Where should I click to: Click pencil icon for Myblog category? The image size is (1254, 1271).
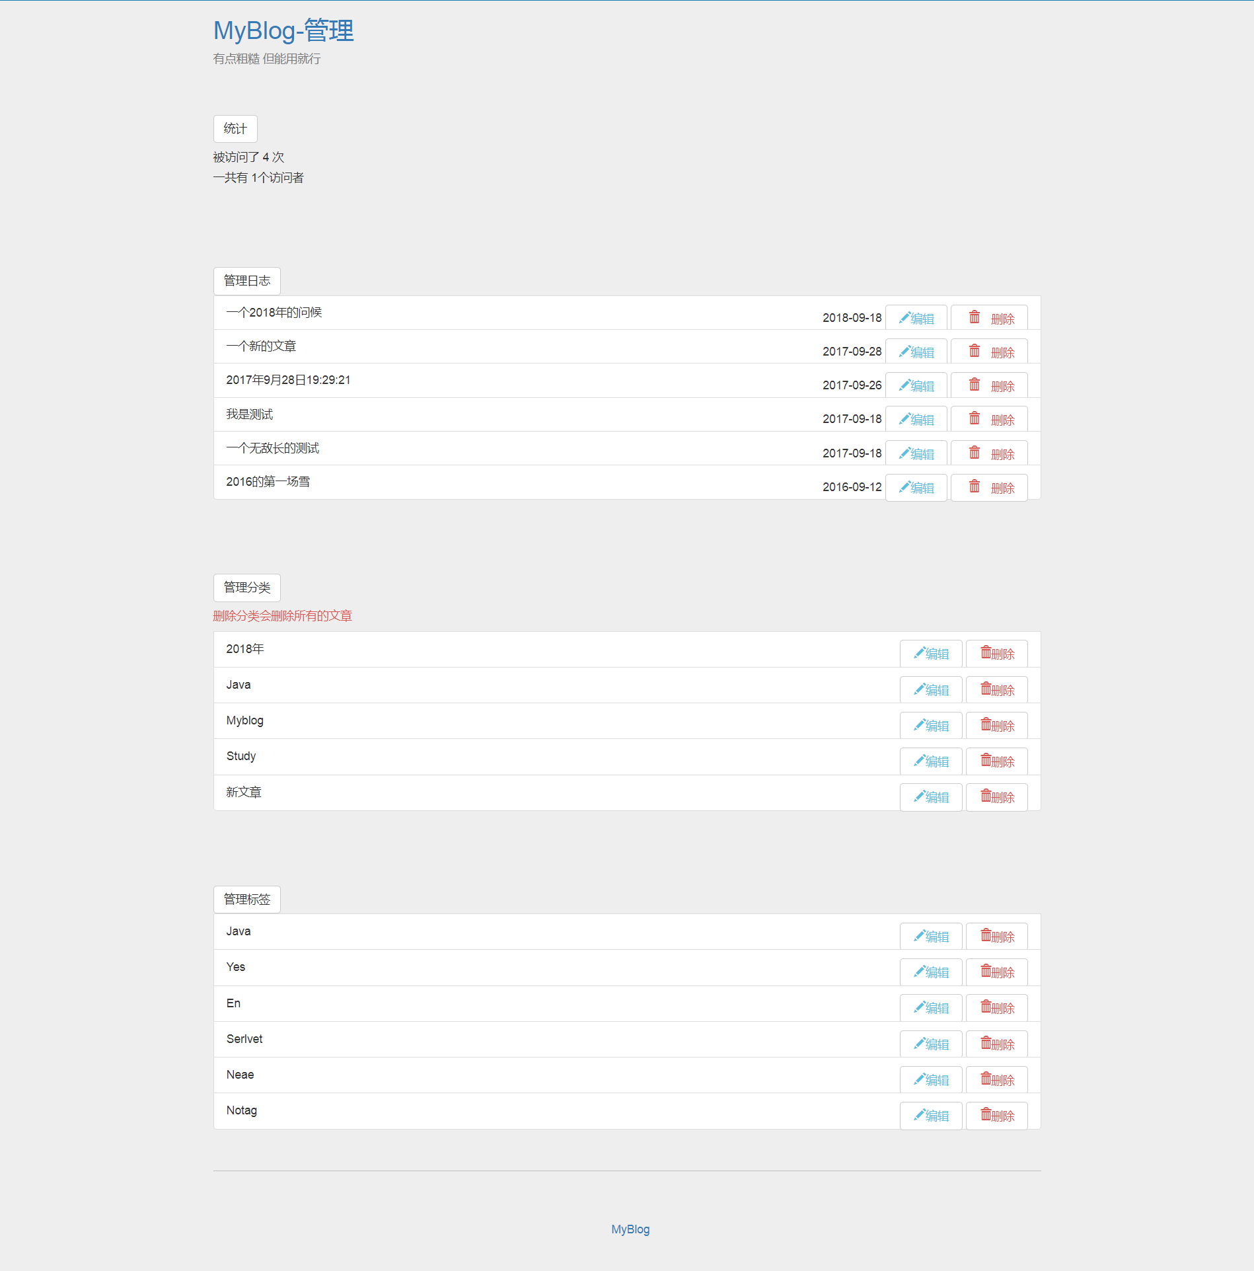tap(918, 725)
